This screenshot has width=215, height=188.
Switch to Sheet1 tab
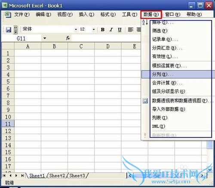click(37, 176)
